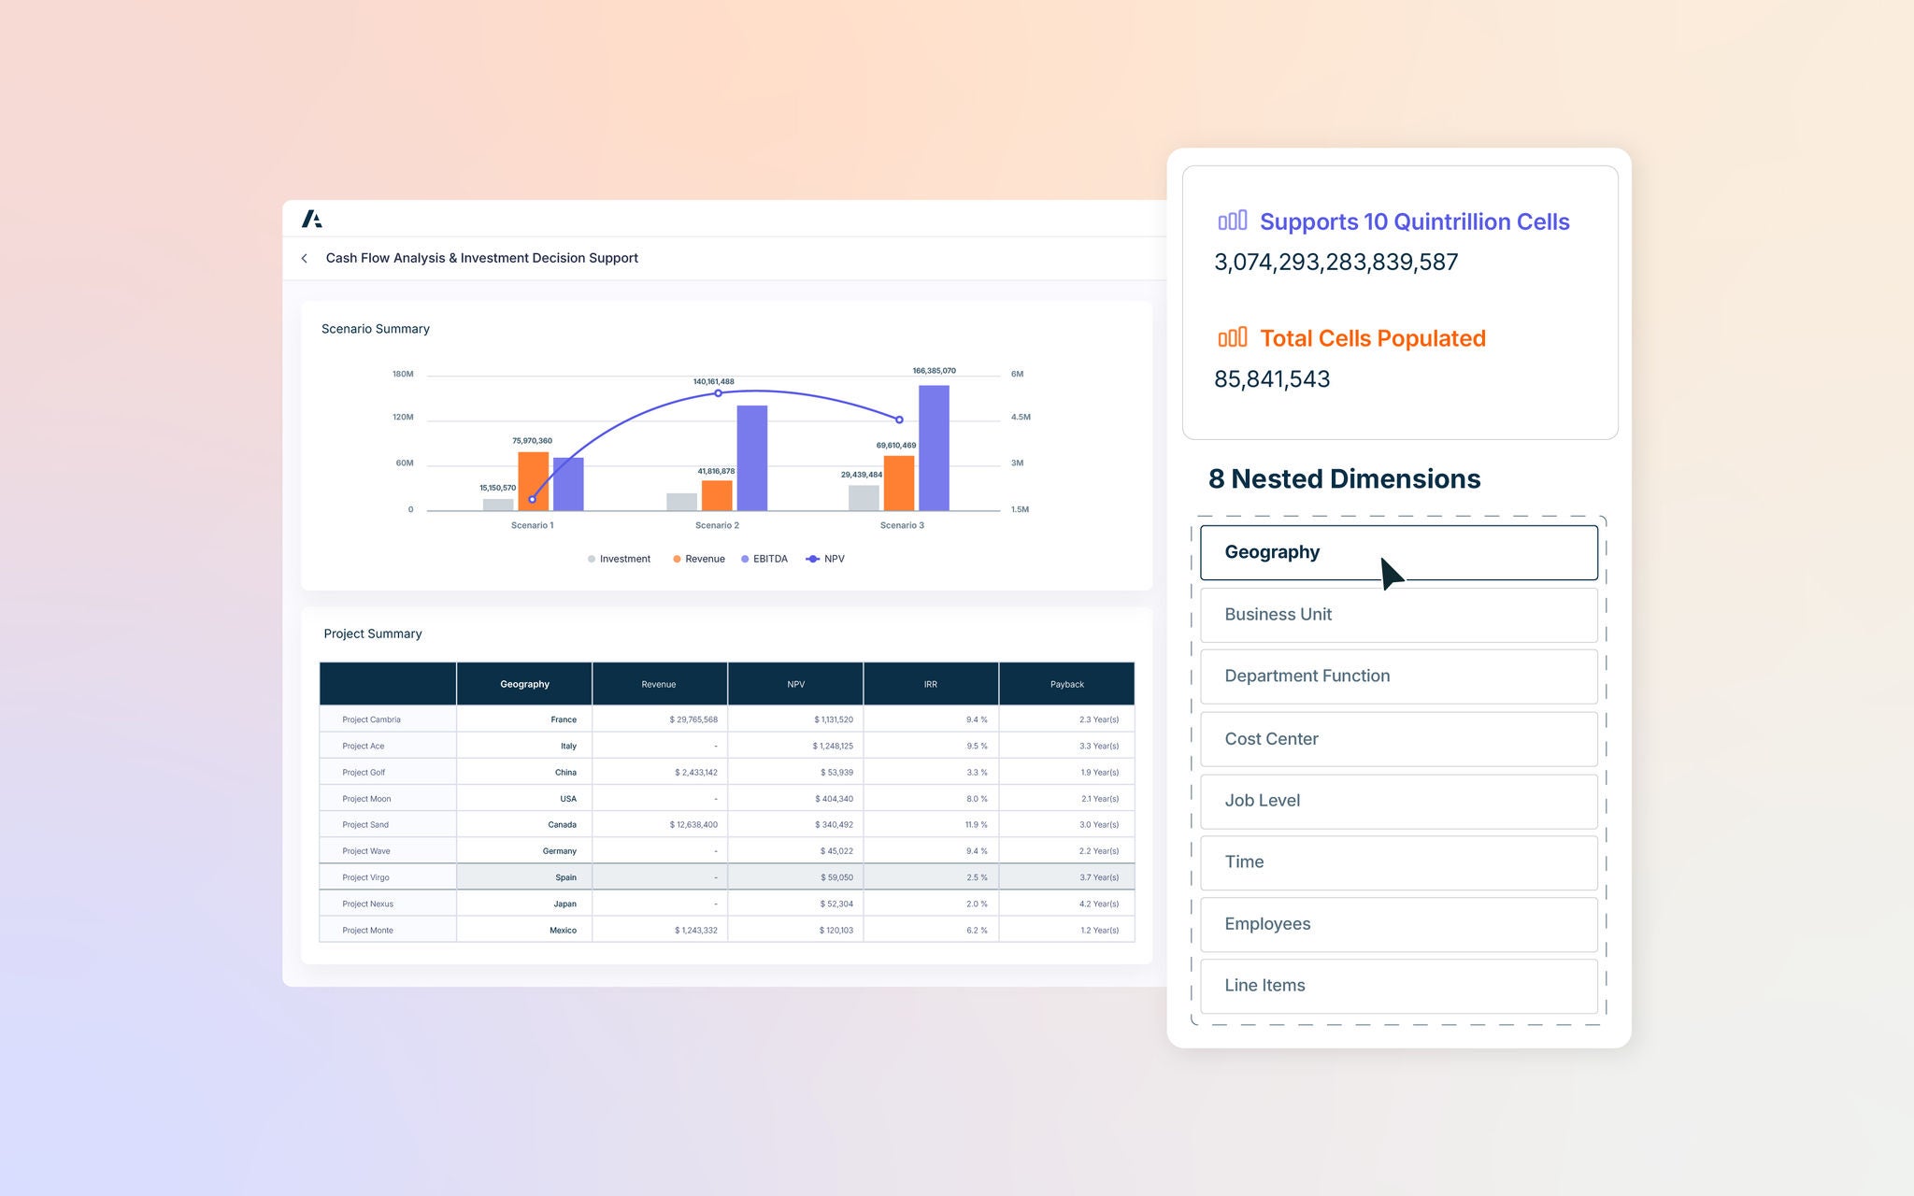Click the Scenario 1 Revenue bar
The image size is (1914, 1196).
(534, 481)
